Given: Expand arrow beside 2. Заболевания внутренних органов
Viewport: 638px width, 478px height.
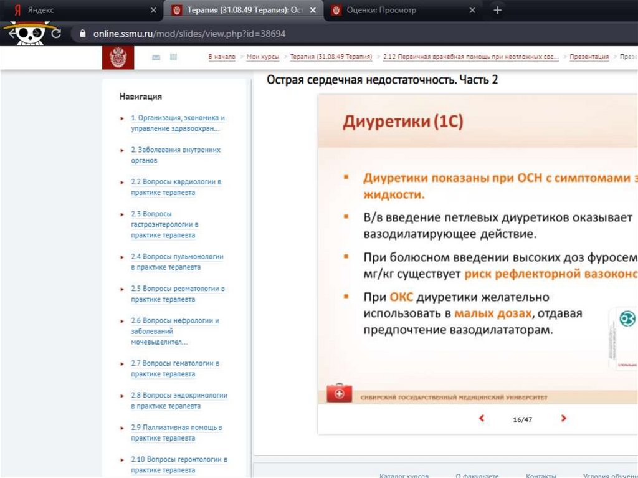Looking at the screenshot, I should pyautogui.click(x=122, y=151).
